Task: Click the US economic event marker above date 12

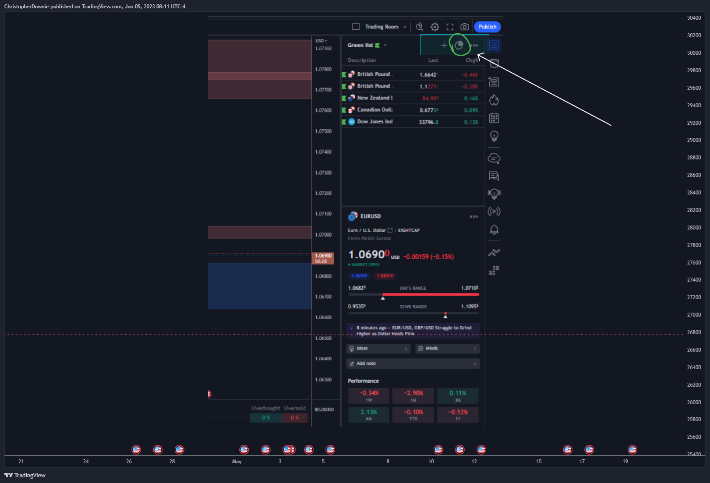Action: click(481, 450)
